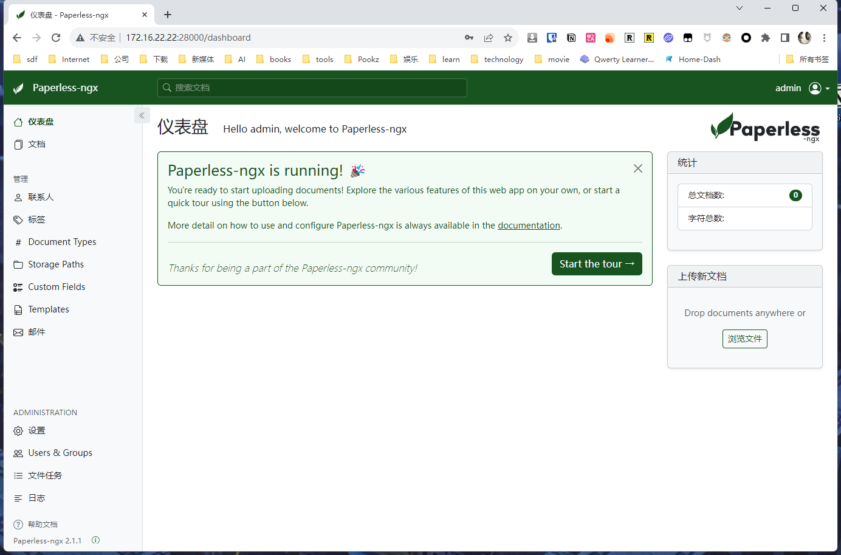
Task: Click the Paperless-ngx leaf logo in header
Action: 19,88
